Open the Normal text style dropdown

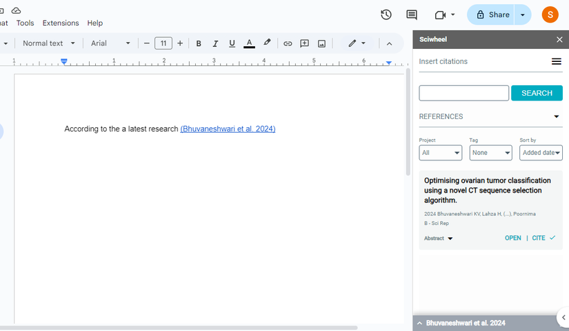48,43
